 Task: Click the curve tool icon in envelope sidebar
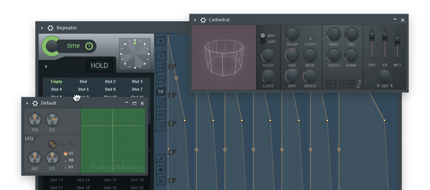click(161, 159)
